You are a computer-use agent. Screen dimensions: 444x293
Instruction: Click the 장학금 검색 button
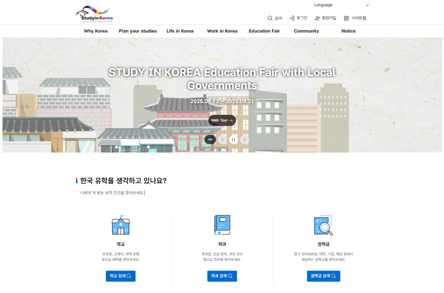coord(323,276)
